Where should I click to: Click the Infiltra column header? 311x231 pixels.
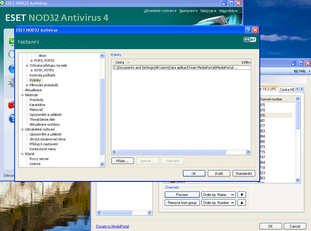[245, 62]
